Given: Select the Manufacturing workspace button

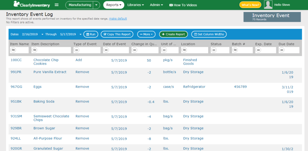Looking at the screenshot, I should pyautogui.click(x=80, y=5).
